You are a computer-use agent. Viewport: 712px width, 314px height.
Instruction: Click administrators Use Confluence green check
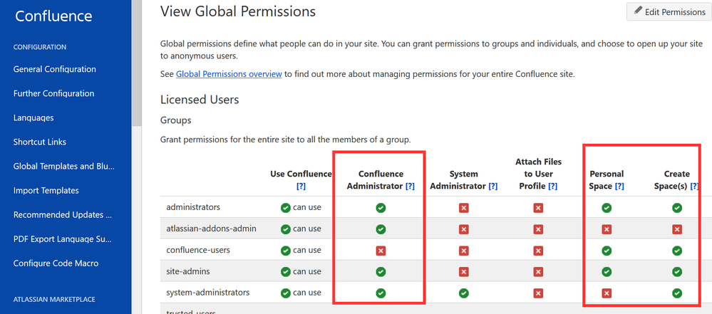285,208
